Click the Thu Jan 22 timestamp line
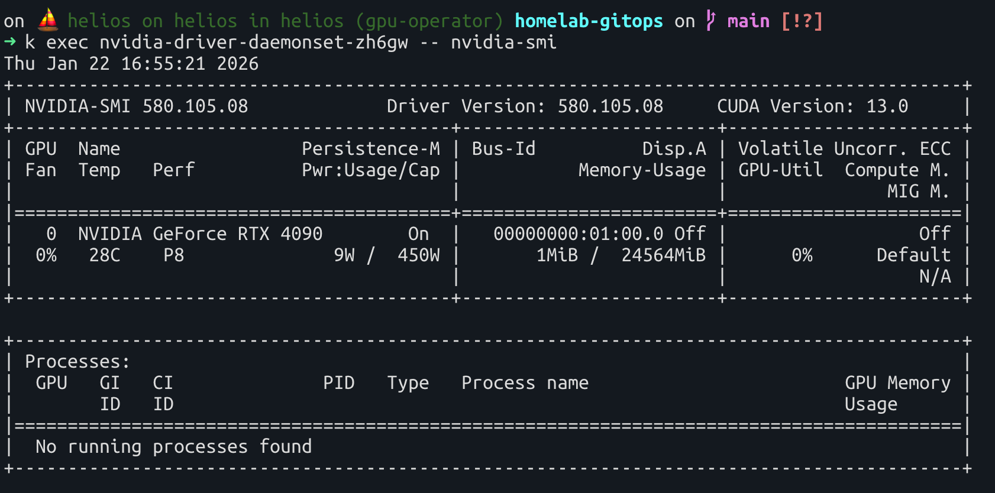995x493 pixels. [131, 64]
